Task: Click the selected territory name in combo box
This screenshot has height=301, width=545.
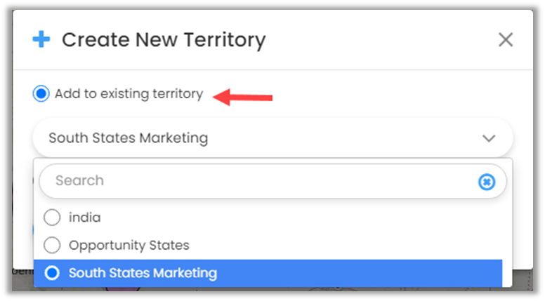Action: tap(128, 138)
